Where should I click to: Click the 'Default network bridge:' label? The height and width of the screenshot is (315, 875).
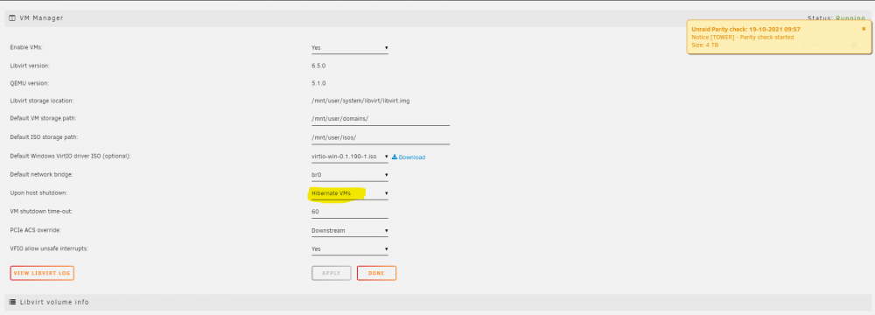[42, 175]
